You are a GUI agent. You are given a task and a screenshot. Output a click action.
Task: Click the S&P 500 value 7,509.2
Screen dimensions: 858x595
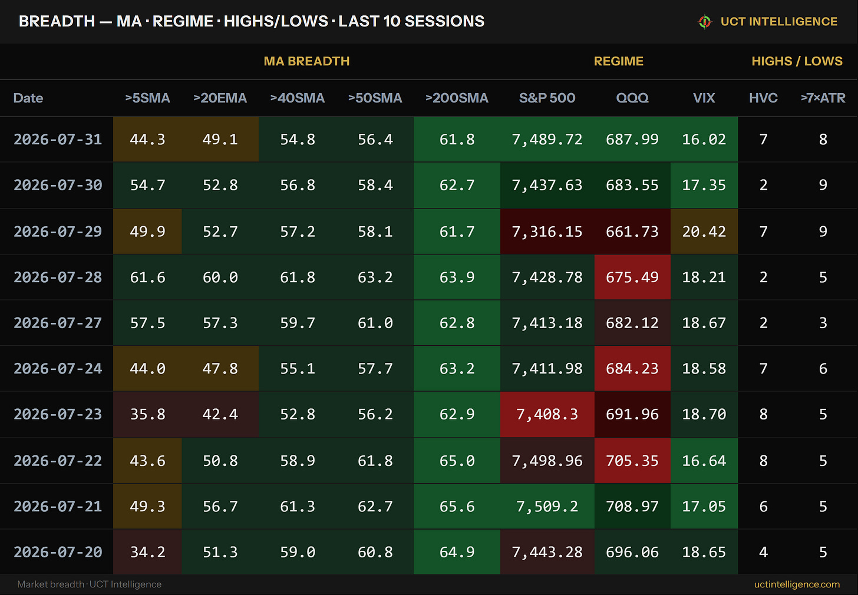547,506
